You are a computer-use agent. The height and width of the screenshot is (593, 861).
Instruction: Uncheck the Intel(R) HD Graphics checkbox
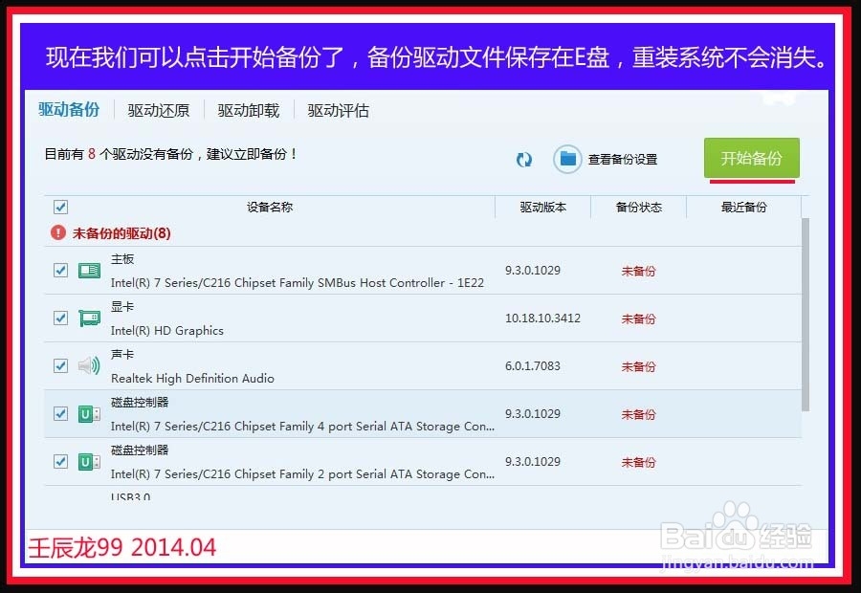pos(60,318)
